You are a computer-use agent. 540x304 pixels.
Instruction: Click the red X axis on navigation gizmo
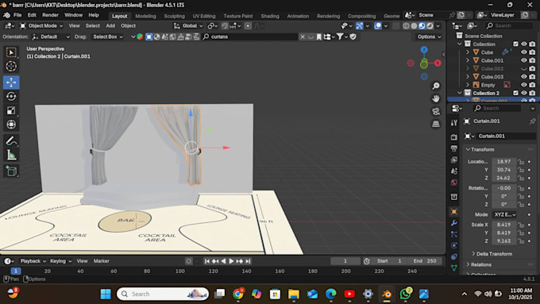[x=438, y=63]
